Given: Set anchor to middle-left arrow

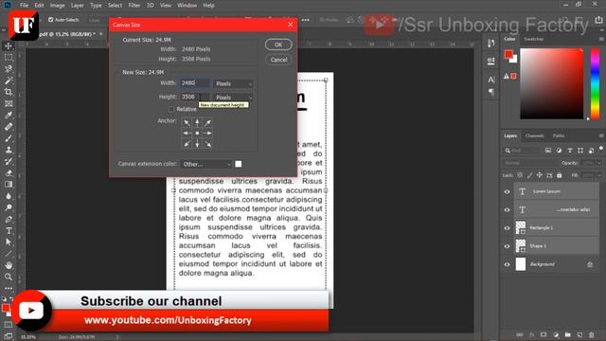Looking at the screenshot, I should [187, 133].
